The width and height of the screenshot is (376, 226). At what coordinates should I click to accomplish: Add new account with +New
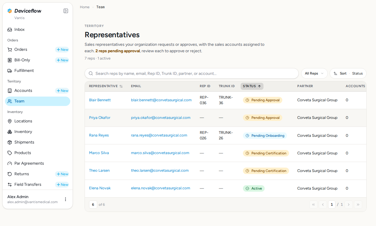(x=62, y=91)
